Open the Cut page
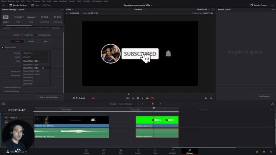Screen dimensions: 276x155 point(103,152)
